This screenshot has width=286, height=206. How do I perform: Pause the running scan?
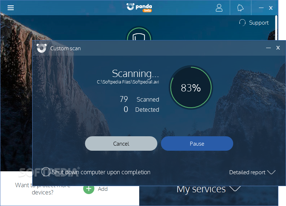tap(197, 143)
